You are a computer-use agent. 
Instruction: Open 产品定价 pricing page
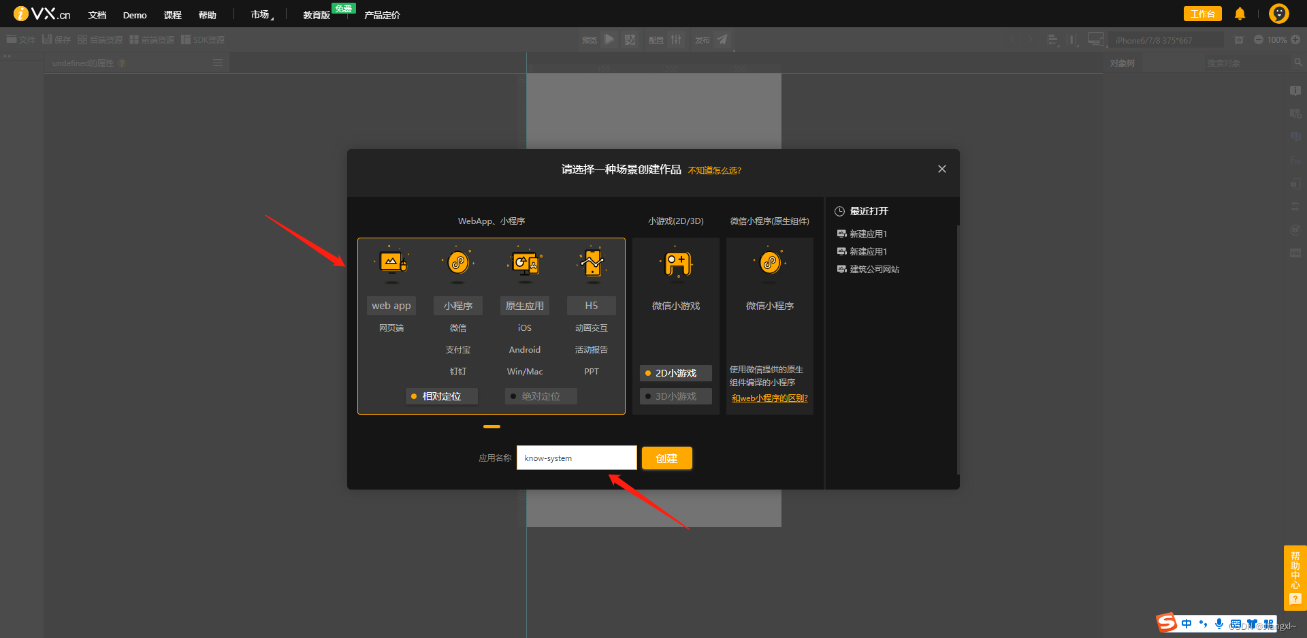coord(382,15)
